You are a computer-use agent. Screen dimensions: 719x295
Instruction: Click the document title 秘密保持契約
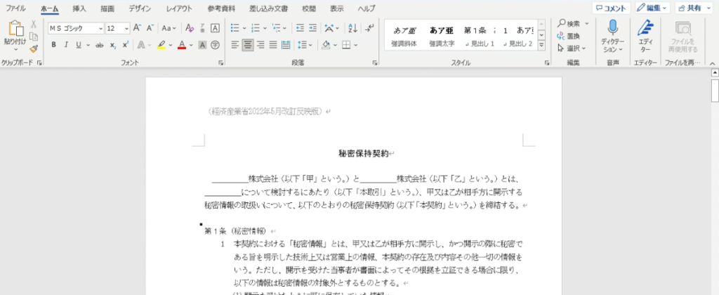pyautogui.click(x=364, y=154)
